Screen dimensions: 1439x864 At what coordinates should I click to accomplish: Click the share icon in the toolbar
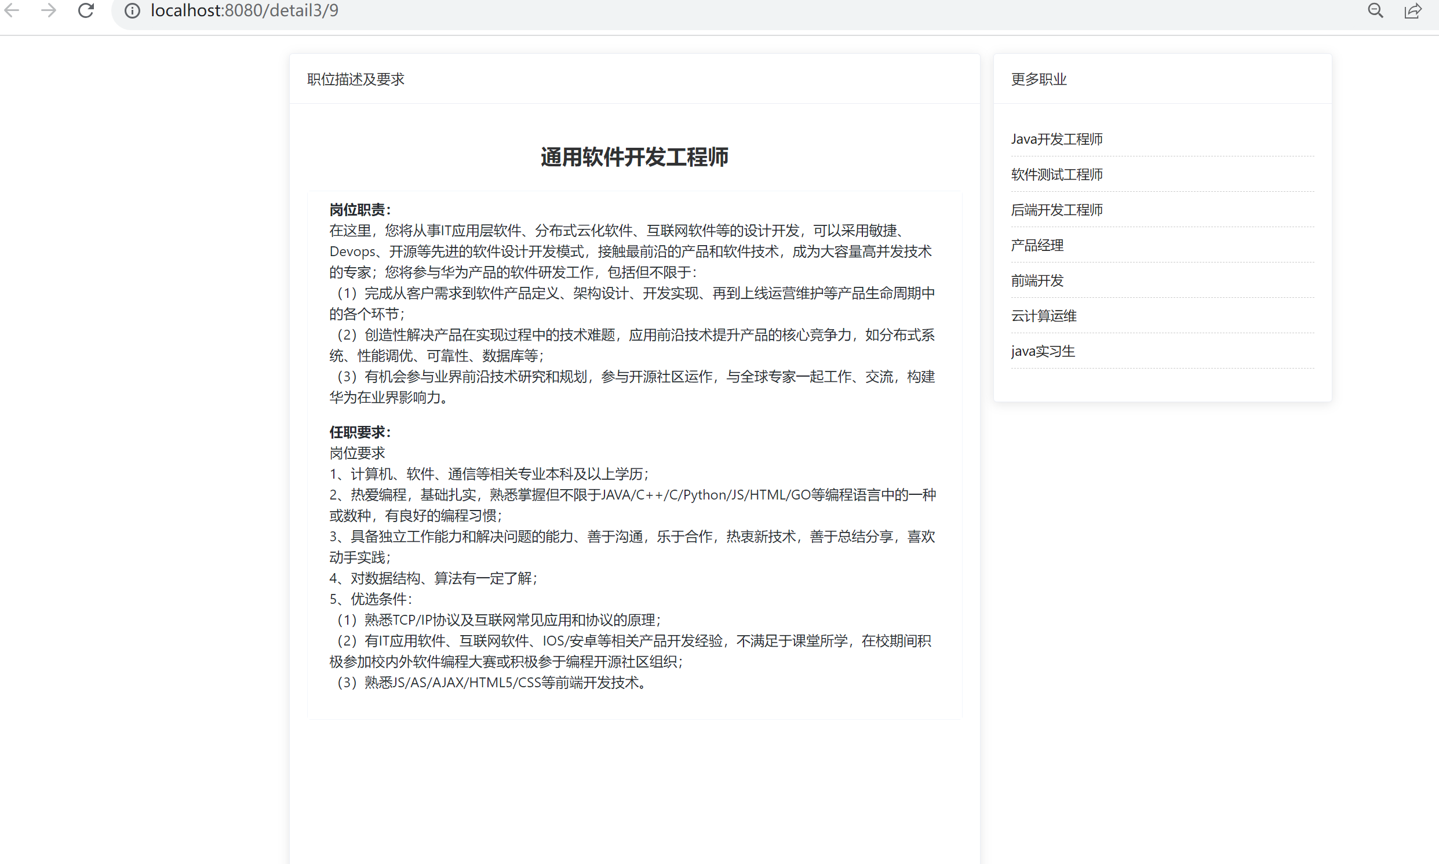point(1414,10)
